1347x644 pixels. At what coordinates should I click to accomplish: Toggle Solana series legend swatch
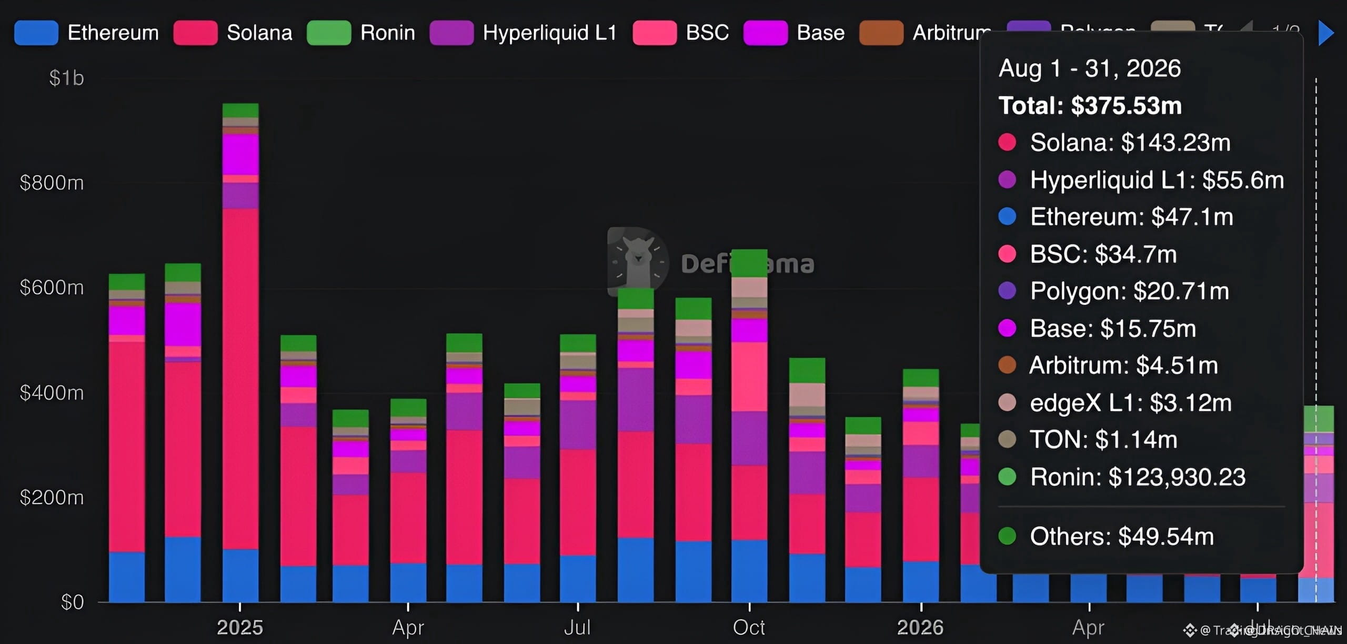point(195,33)
